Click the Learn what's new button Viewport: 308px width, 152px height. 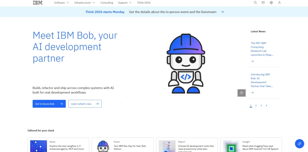(x=85, y=104)
